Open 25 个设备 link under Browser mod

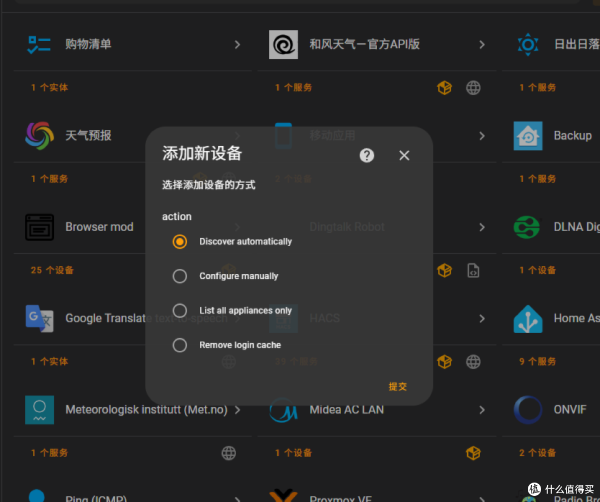(x=52, y=270)
